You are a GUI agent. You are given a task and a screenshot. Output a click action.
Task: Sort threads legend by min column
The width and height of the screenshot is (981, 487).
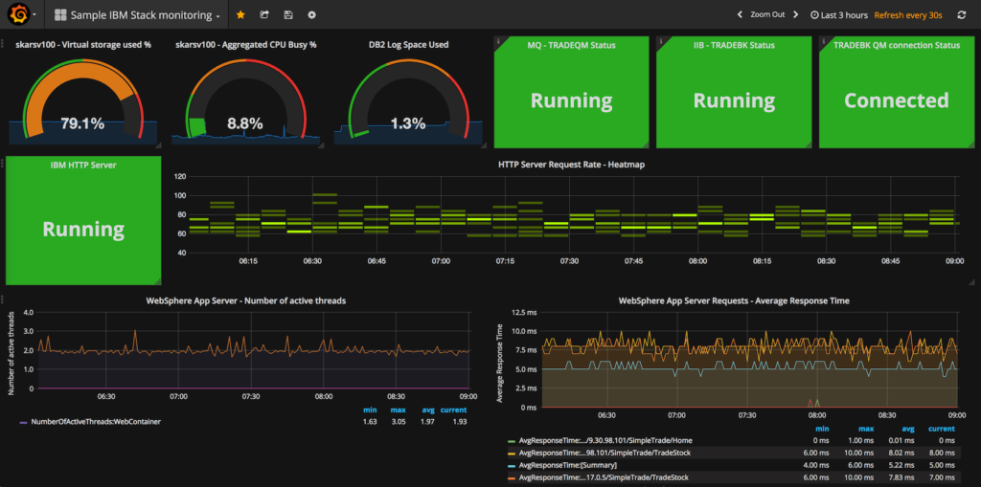370,410
